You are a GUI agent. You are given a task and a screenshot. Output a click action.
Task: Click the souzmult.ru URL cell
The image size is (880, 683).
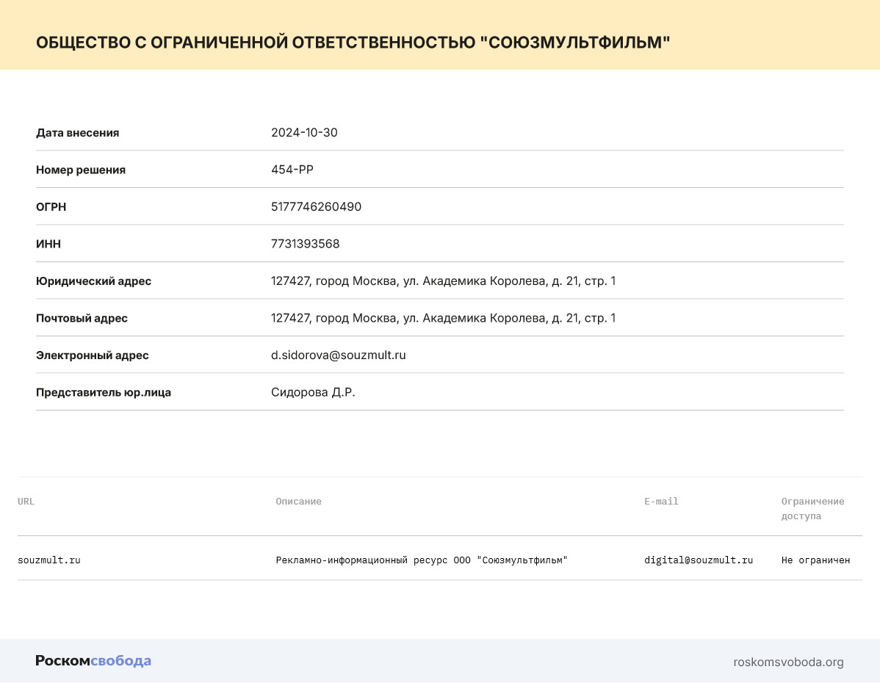49,560
